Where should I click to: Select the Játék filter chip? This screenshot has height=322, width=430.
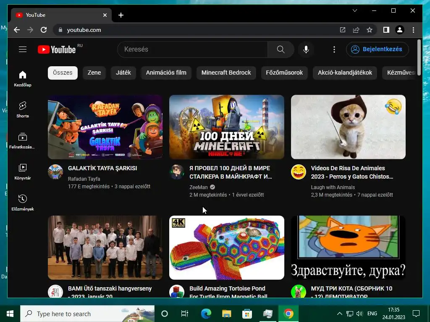tap(123, 73)
